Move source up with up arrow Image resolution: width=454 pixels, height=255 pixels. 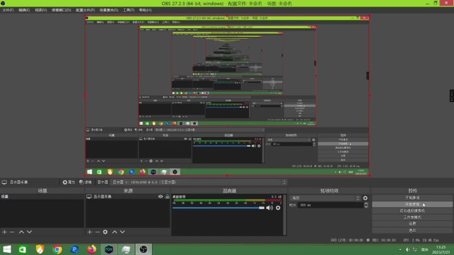click(115, 232)
